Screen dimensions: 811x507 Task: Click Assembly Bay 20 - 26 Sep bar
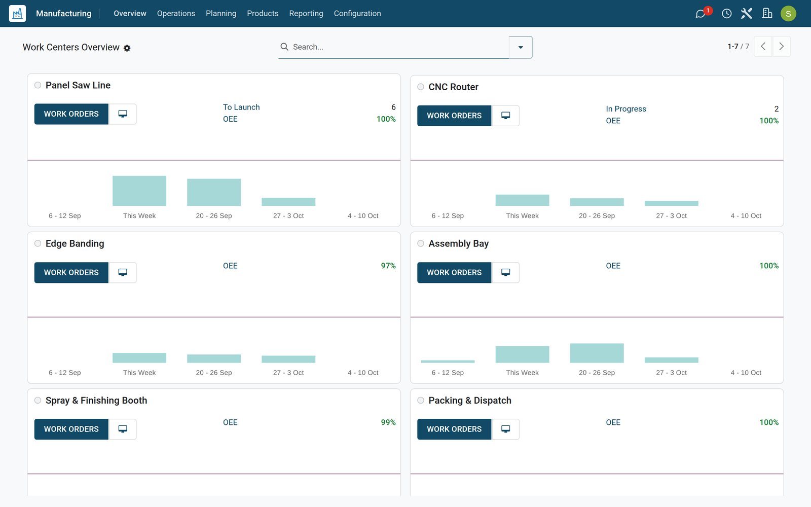click(x=597, y=353)
